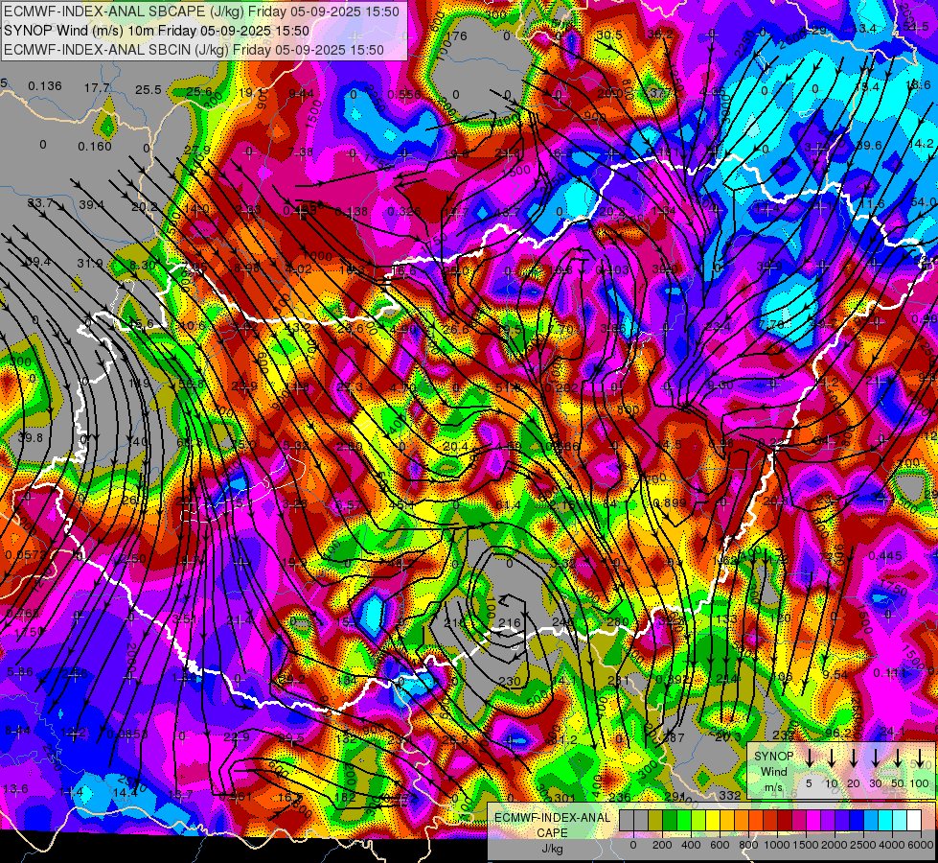Click the map value '0.556'
The width and height of the screenshot is (938, 863).
(x=403, y=95)
